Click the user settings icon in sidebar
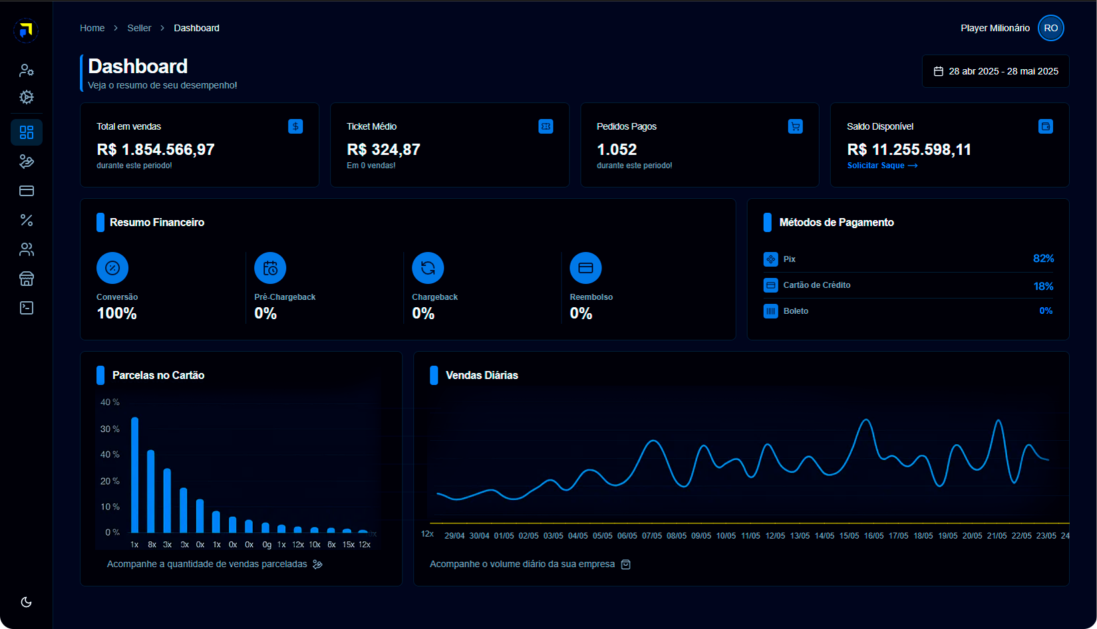Screen dimensions: 1097x629 27,70
